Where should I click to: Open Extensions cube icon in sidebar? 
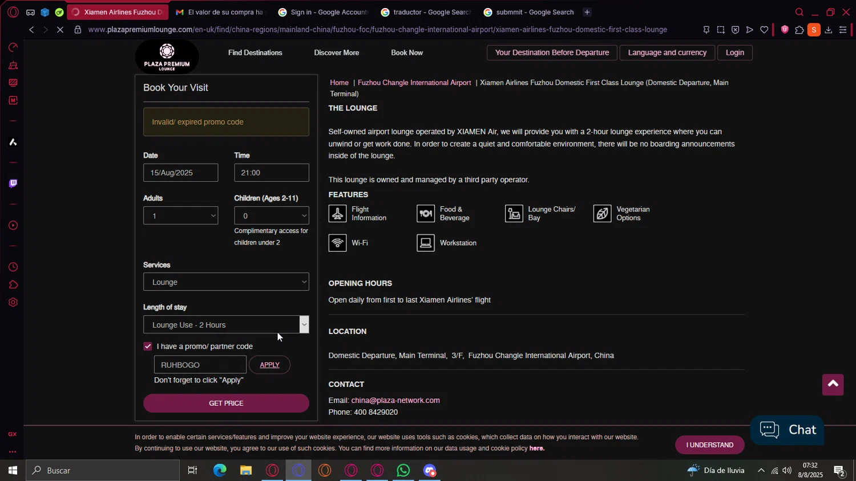tap(13, 285)
